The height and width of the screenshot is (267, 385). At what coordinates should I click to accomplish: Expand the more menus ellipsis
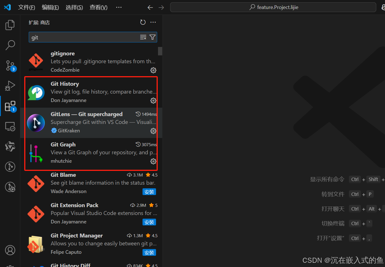coord(119,7)
